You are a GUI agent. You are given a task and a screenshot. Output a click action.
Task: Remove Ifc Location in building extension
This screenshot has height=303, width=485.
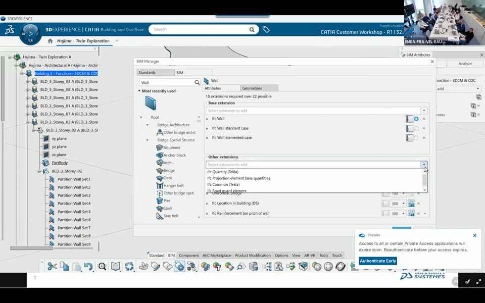pos(418,204)
